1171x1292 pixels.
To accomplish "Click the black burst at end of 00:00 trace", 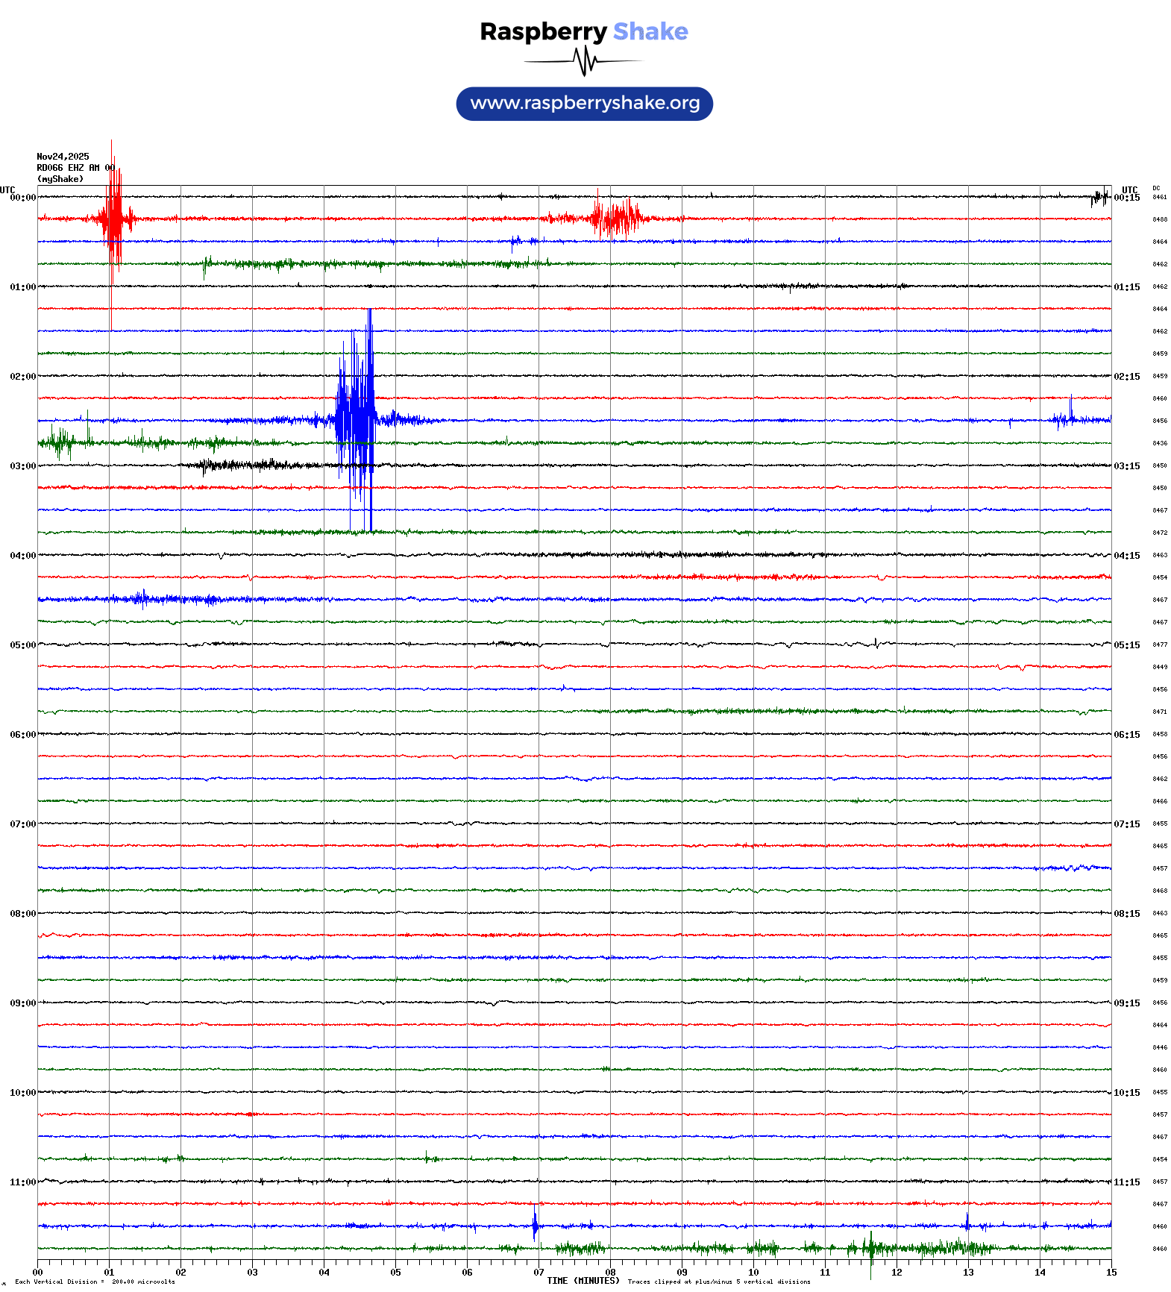I will coord(1099,198).
